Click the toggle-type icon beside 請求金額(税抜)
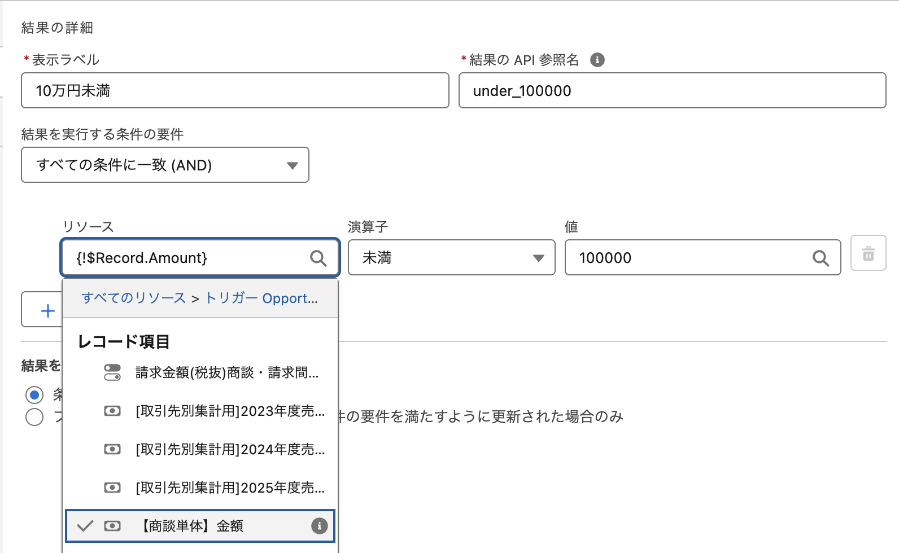This screenshot has height=553, width=899. [x=112, y=372]
